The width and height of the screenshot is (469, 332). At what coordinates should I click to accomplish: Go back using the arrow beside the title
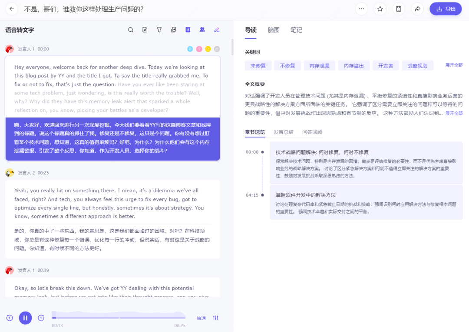pyautogui.click(x=12, y=9)
